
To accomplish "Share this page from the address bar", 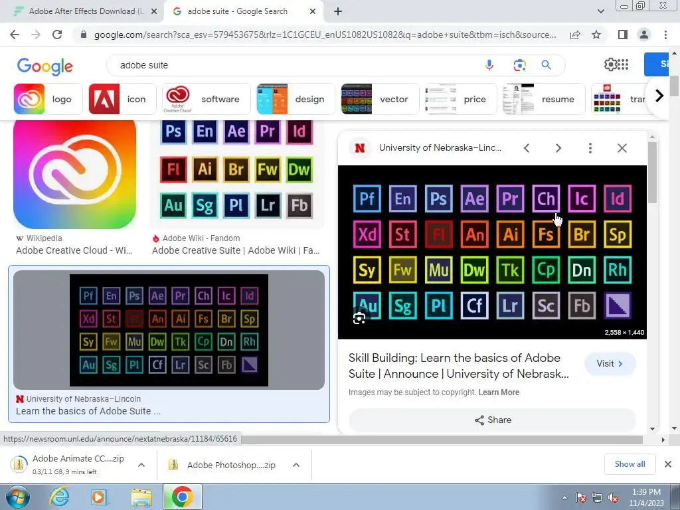I will [575, 35].
